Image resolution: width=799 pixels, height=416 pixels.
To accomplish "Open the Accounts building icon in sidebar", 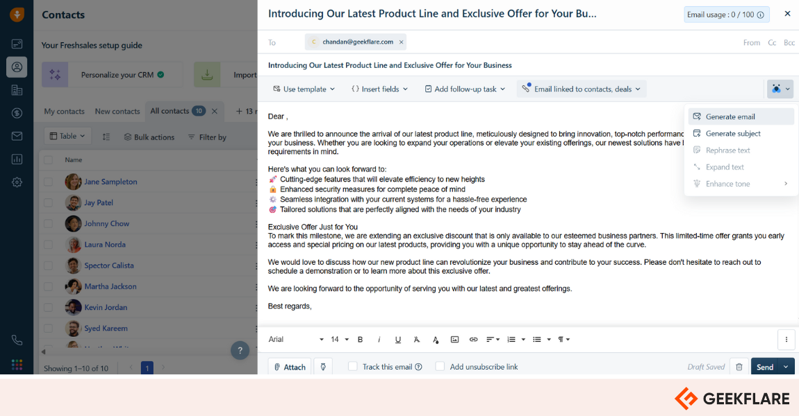I will [x=17, y=90].
